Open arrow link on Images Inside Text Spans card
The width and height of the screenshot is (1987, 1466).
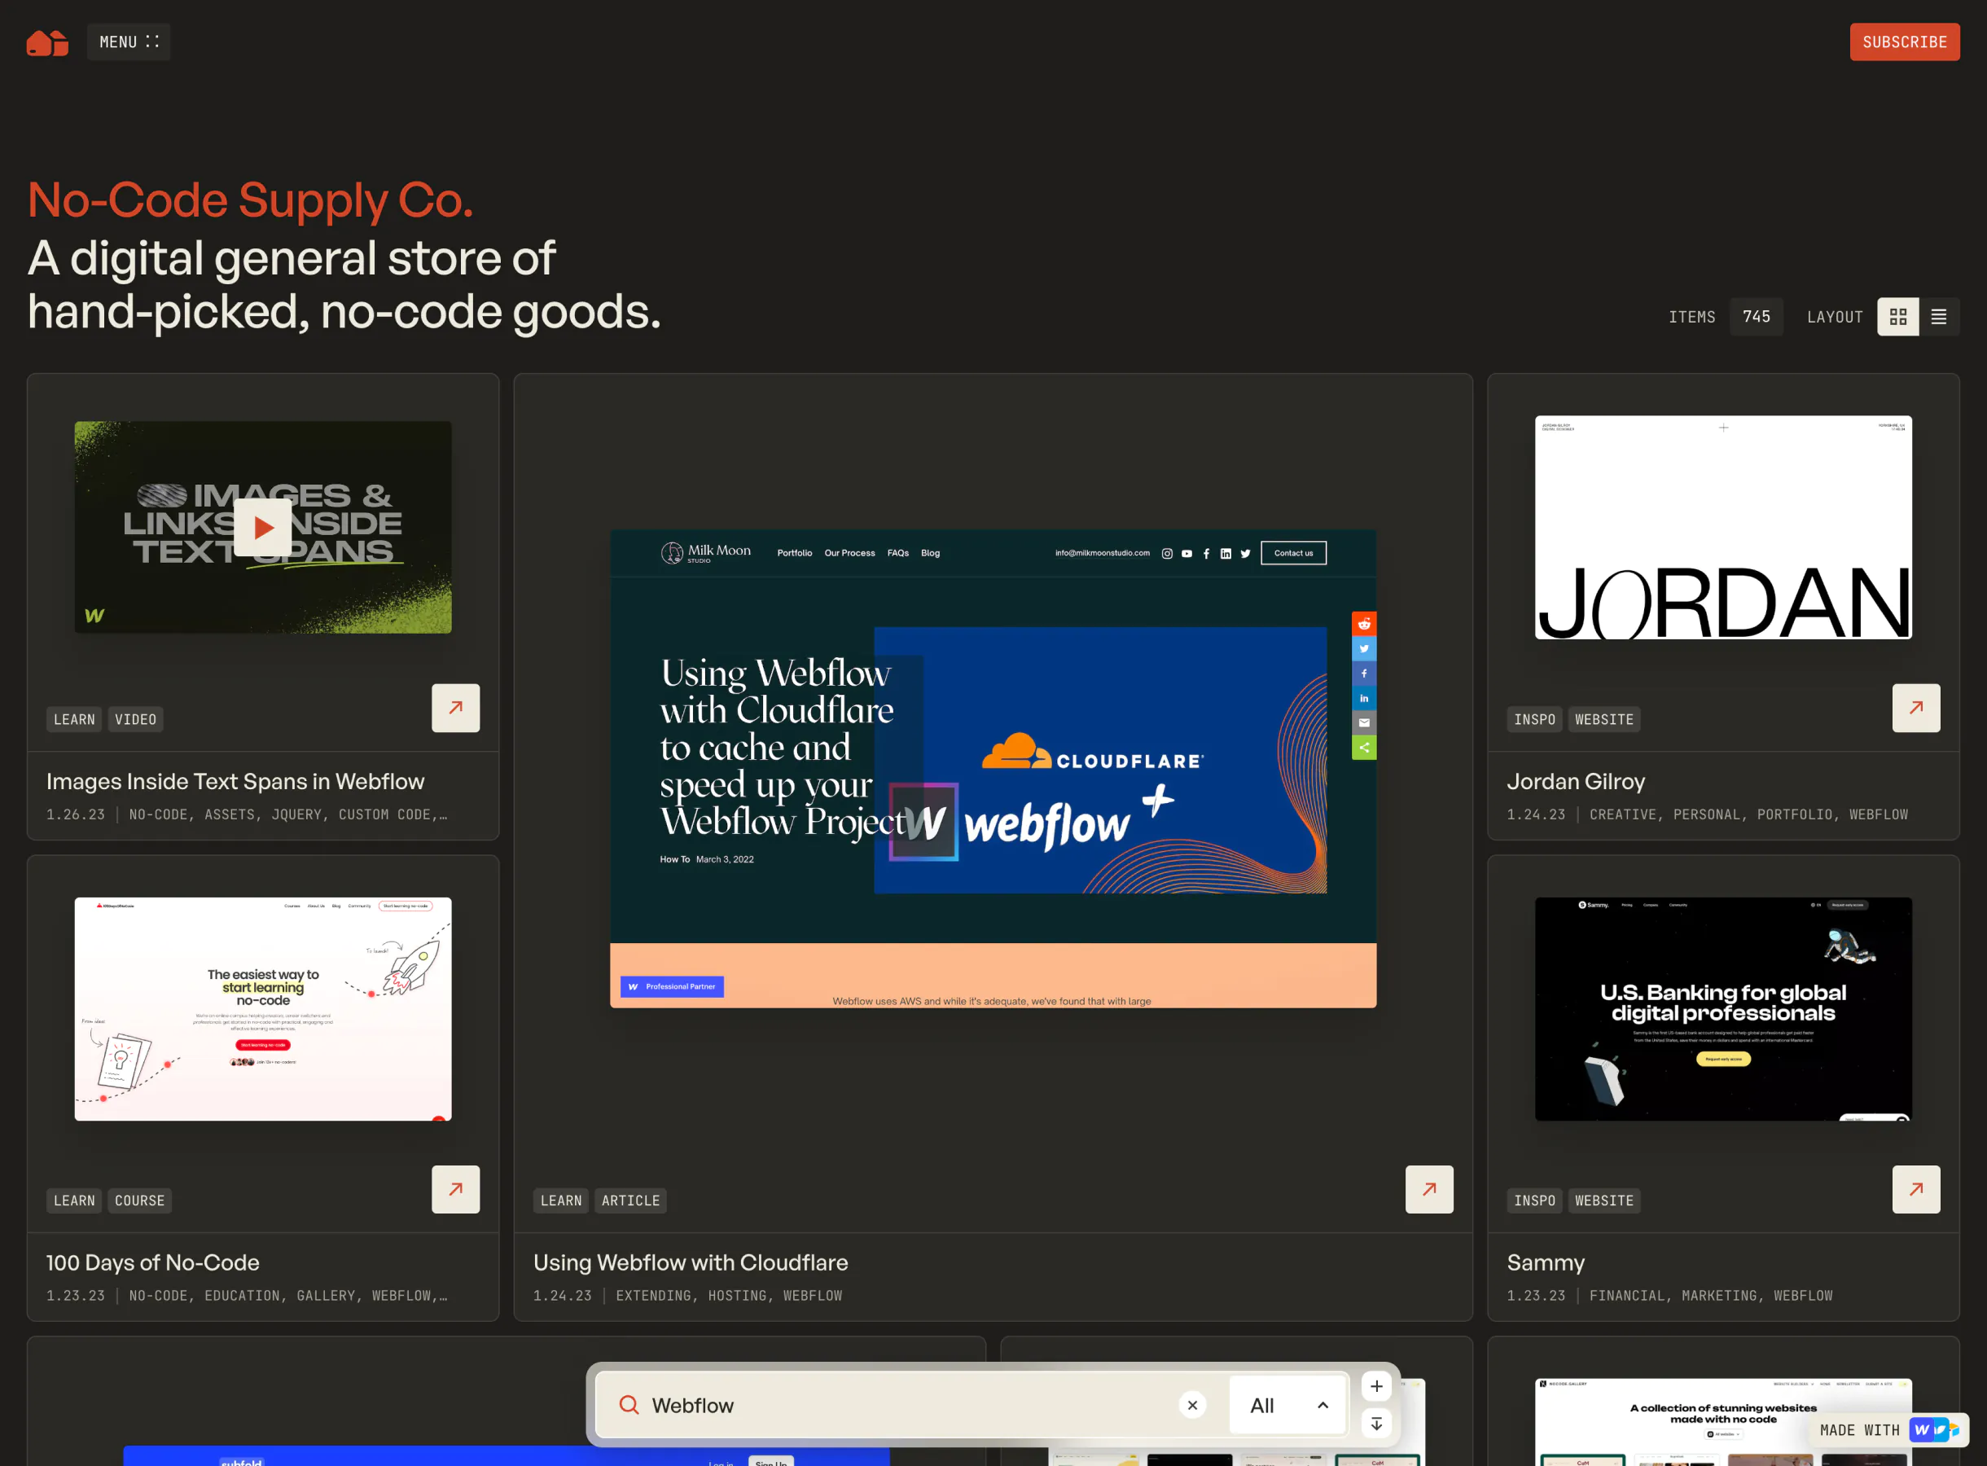click(x=455, y=707)
